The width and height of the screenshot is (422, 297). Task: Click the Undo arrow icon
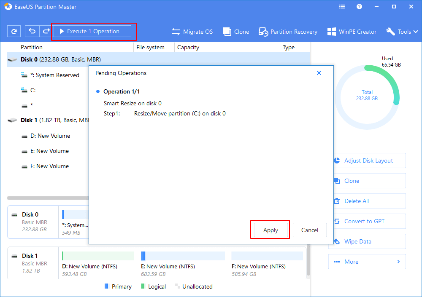[32, 32]
